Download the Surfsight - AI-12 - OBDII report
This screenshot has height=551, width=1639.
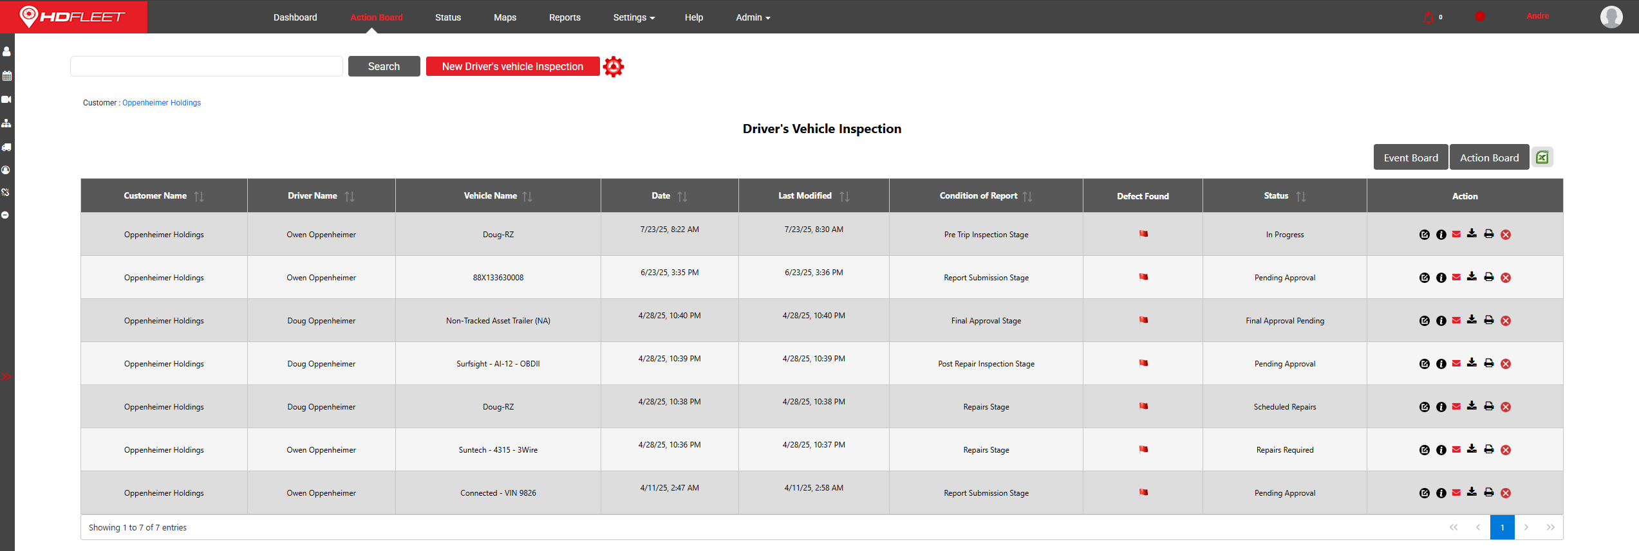1472,363
